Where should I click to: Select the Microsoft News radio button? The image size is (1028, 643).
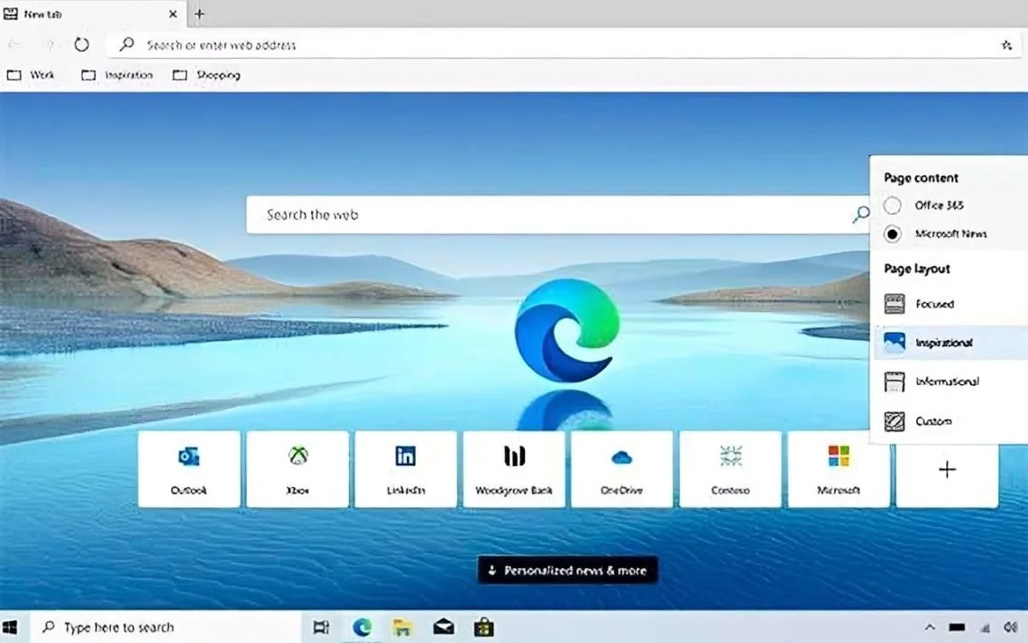(893, 234)
